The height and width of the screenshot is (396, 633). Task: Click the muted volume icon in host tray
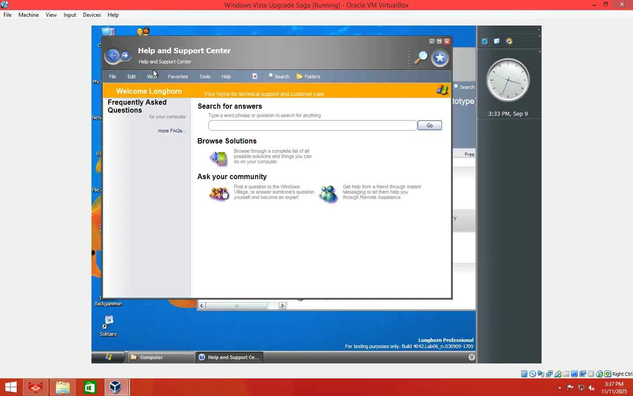tap(592, 388)
